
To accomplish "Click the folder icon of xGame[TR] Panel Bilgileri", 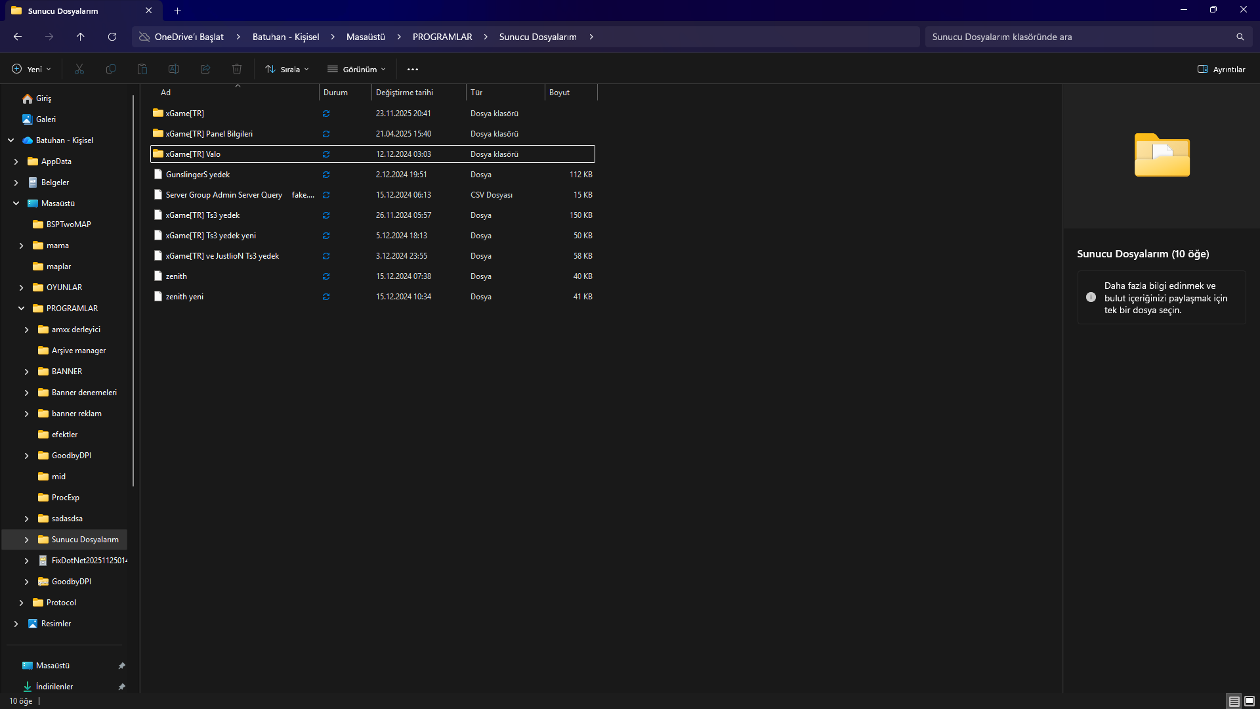I will (x=158, y=133).
